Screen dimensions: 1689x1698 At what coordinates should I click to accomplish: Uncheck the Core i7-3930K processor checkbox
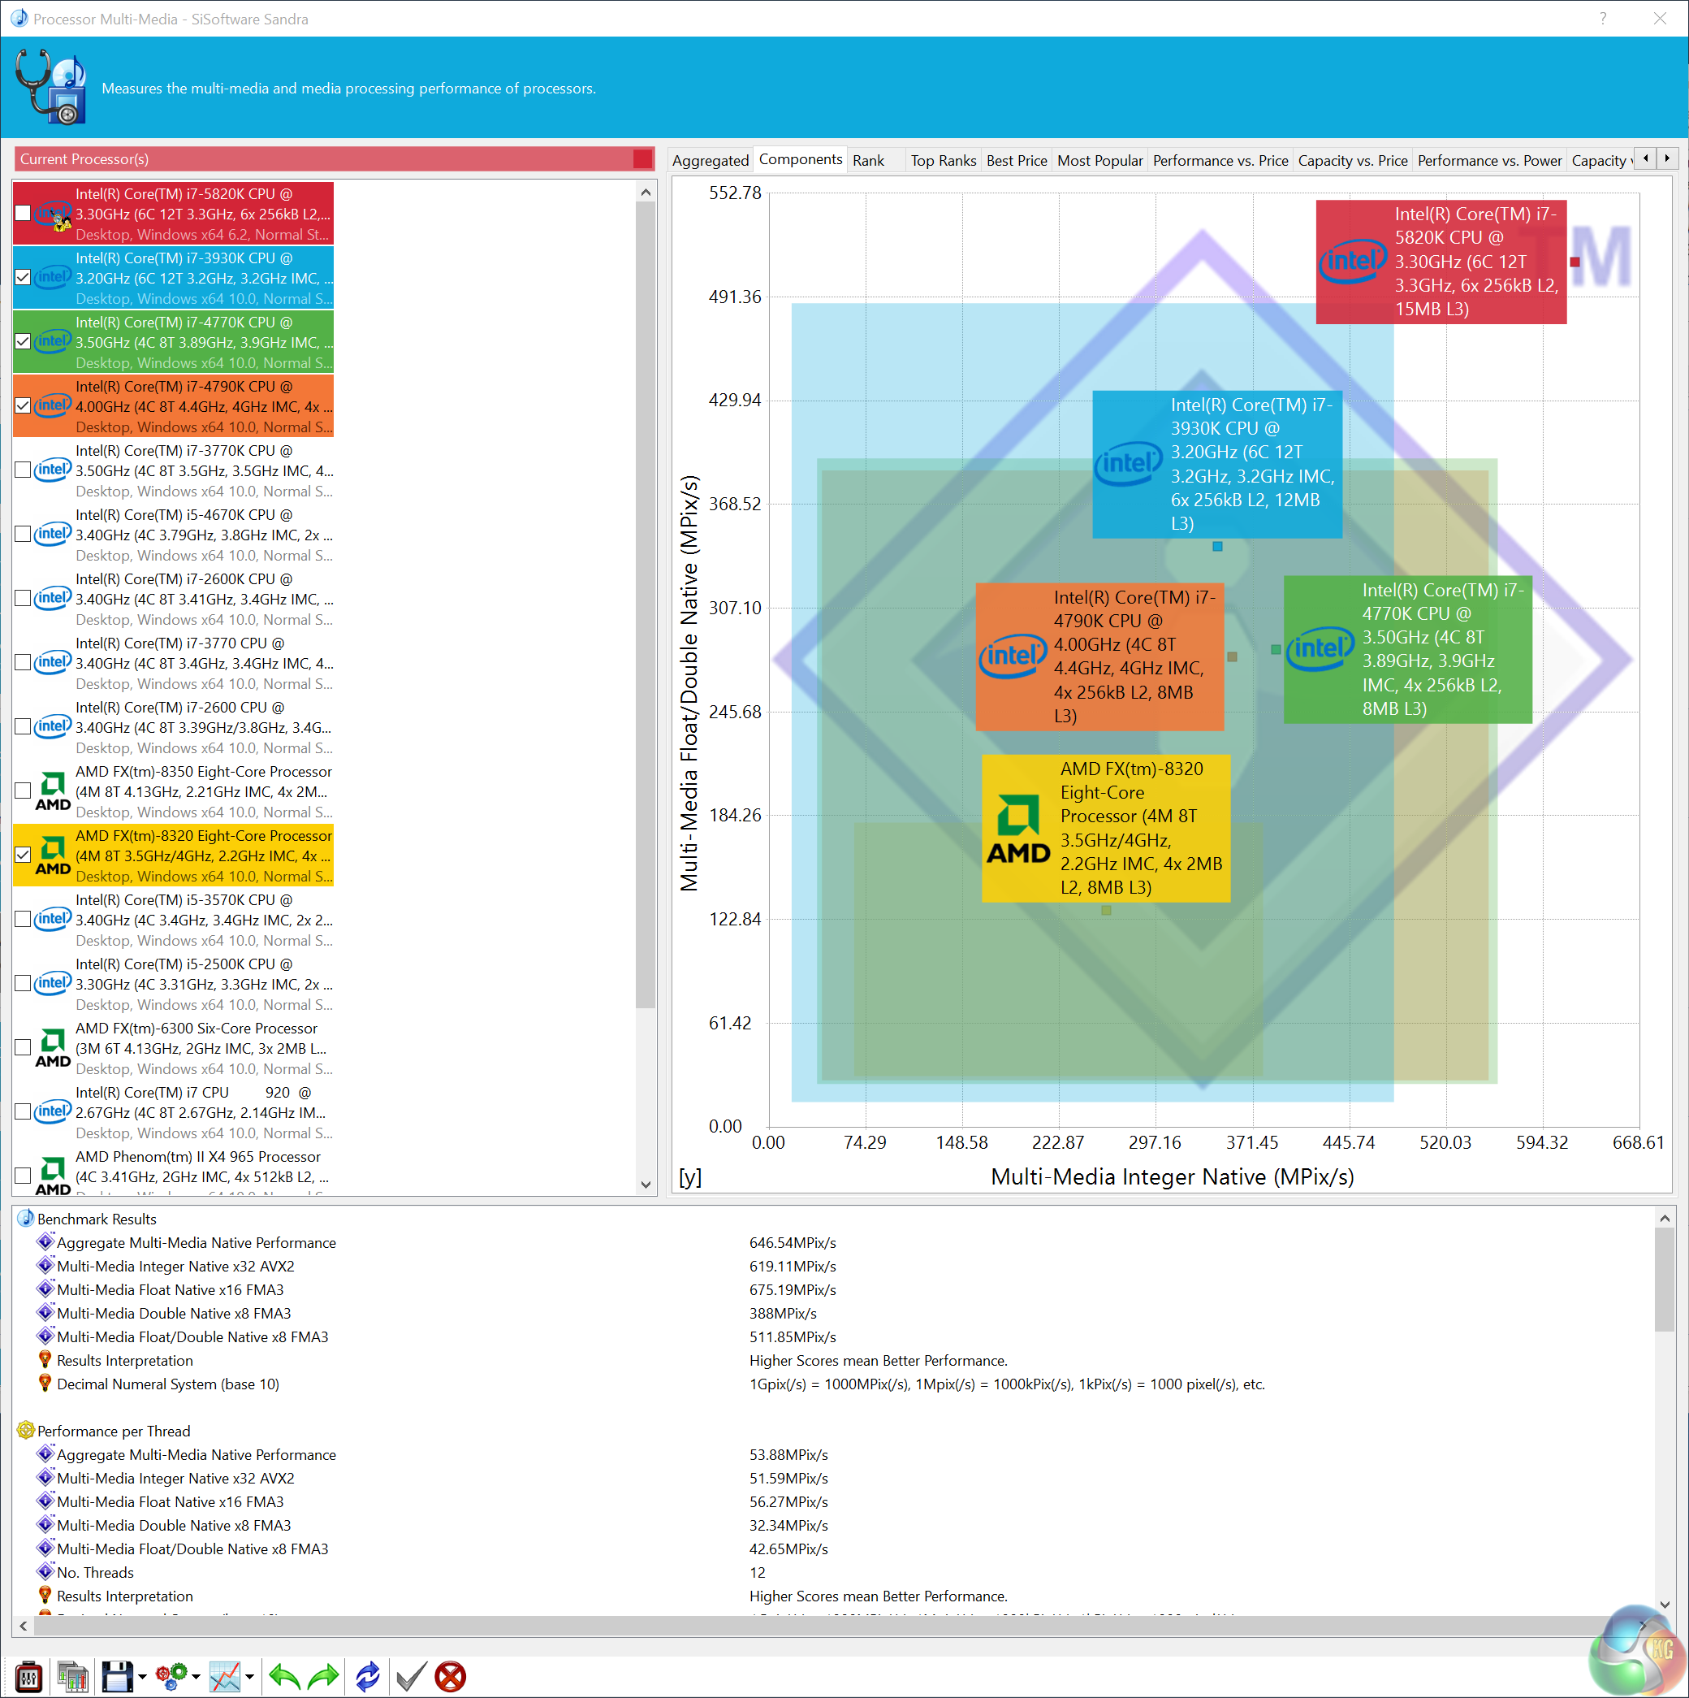pos(24,278)
